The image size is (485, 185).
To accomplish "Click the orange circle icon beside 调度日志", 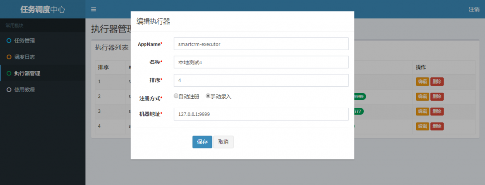I will (x=9, y=57).
